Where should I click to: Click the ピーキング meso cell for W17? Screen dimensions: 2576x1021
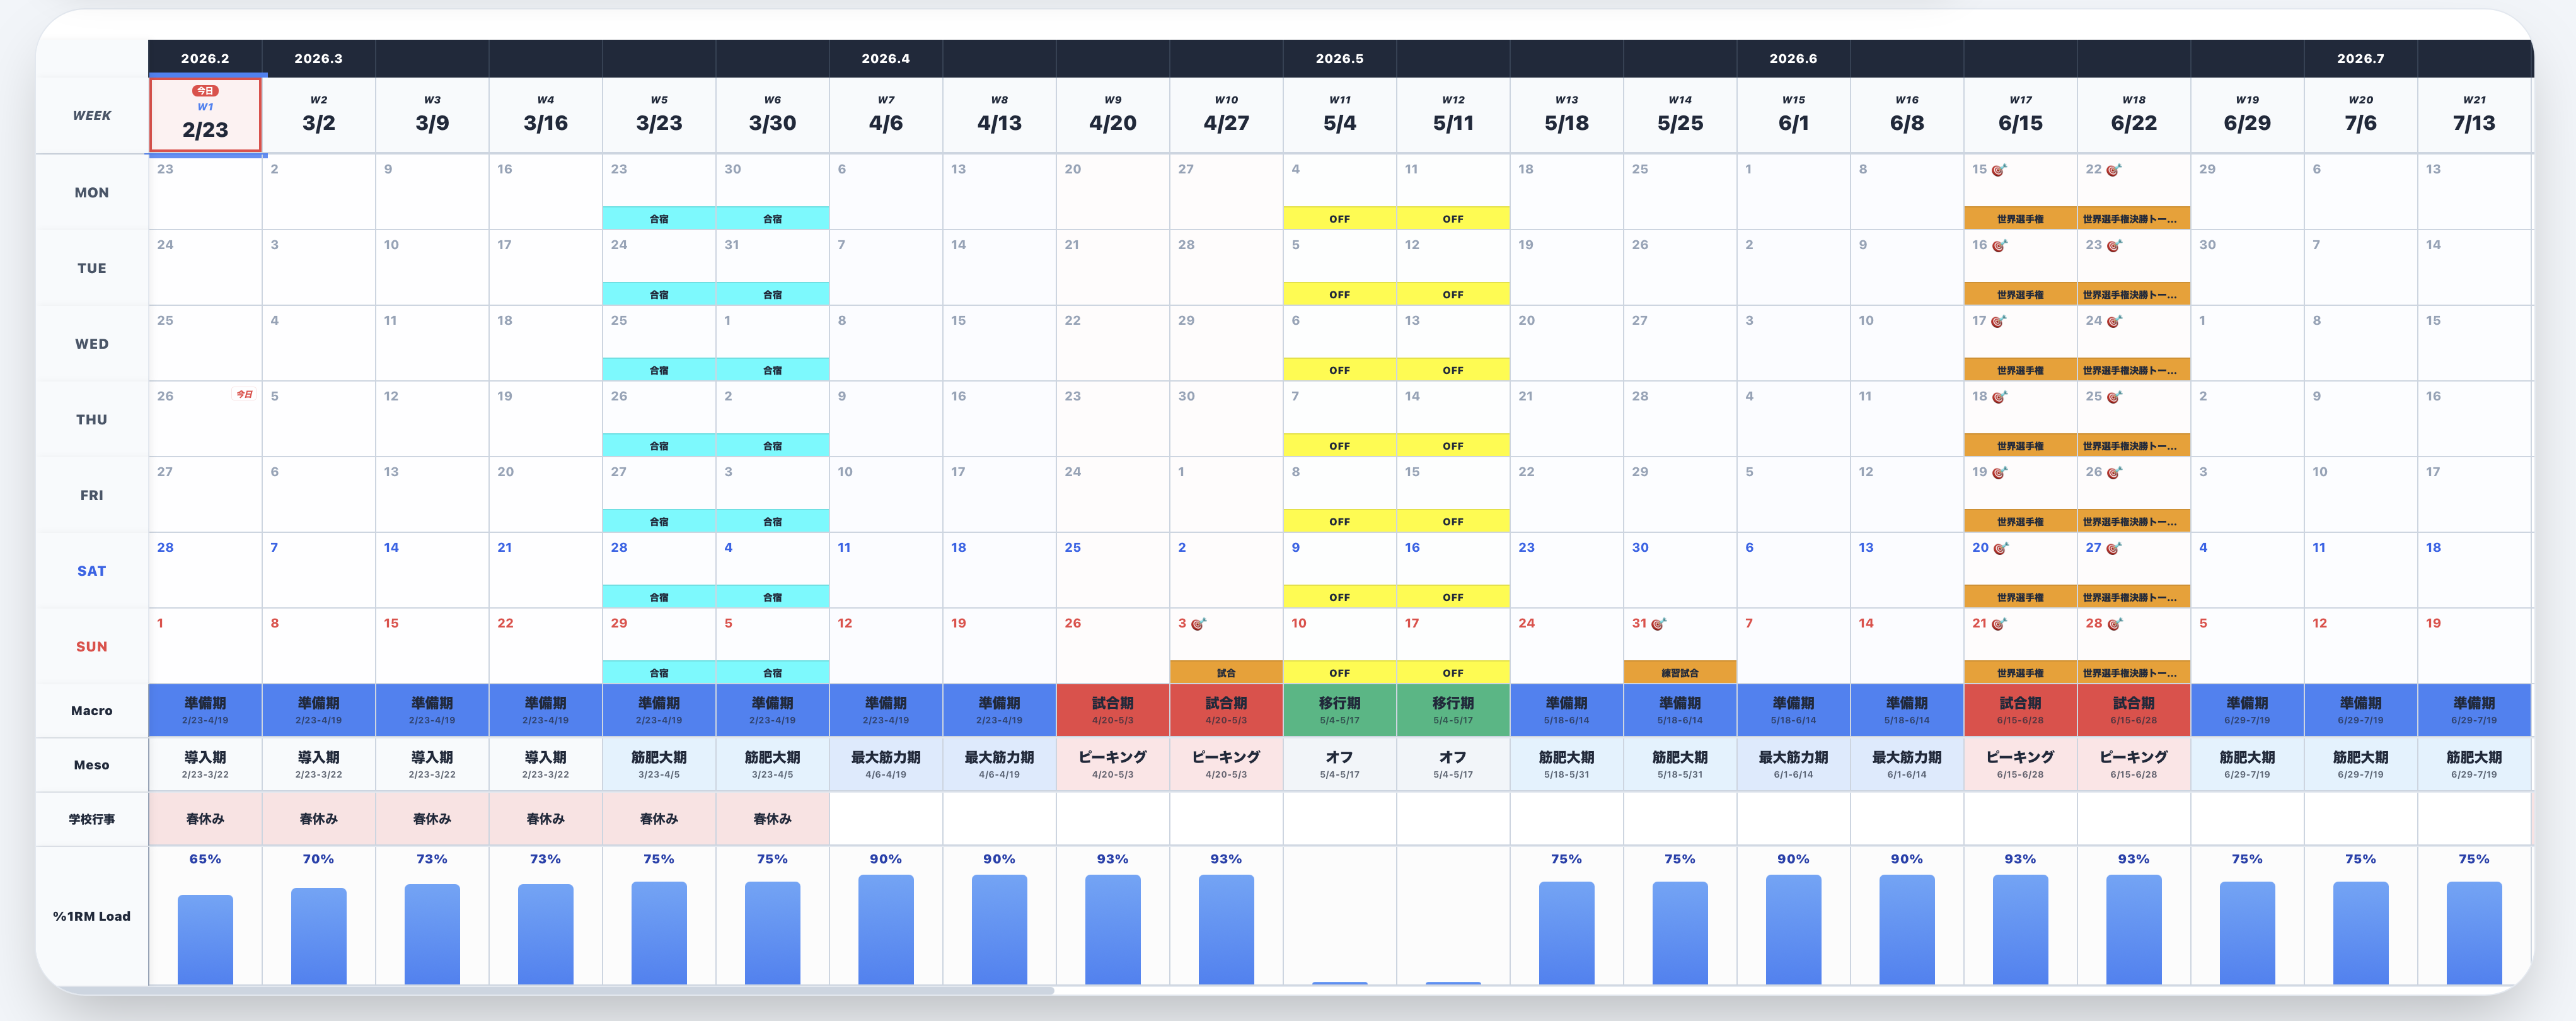[2020, 764]
